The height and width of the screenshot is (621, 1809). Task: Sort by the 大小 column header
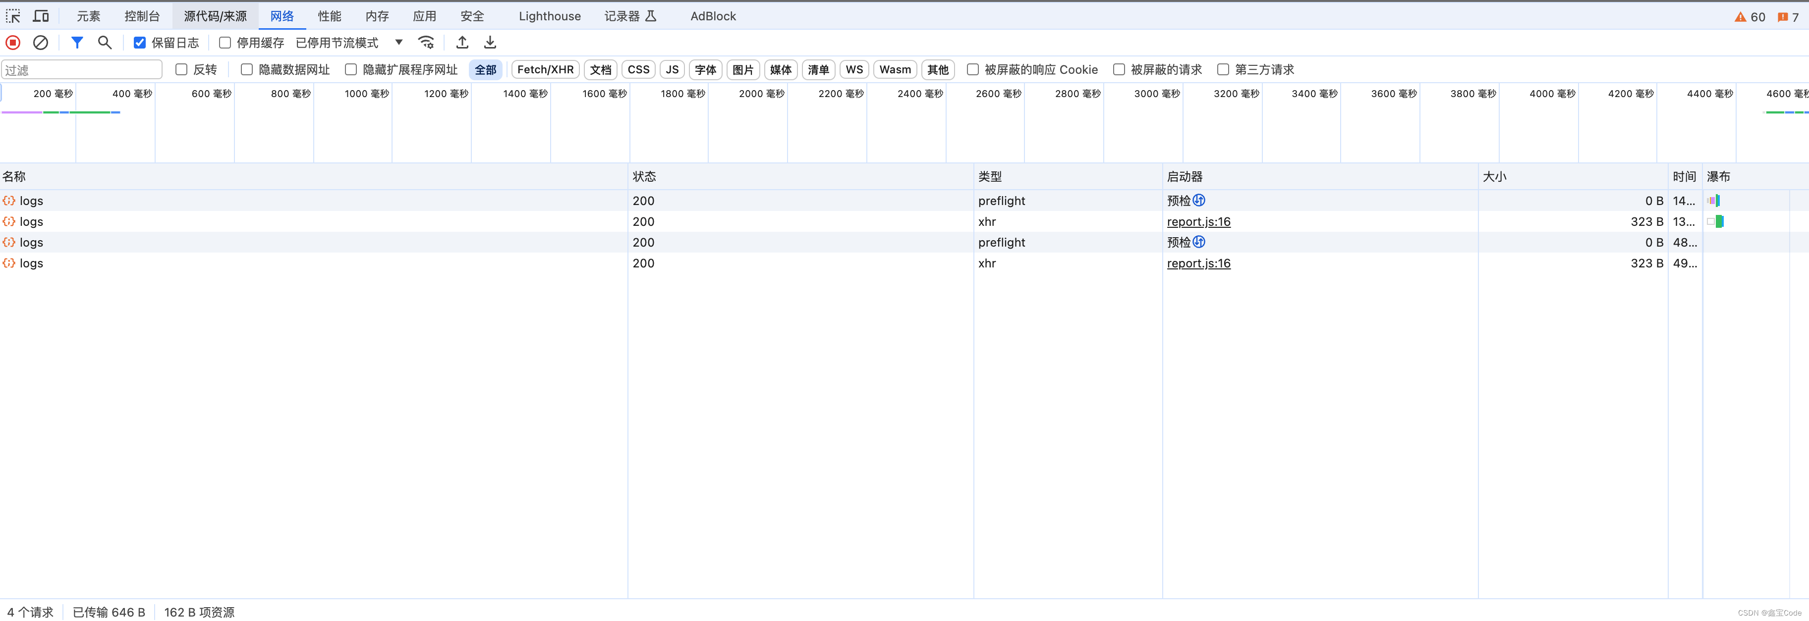(x=1573, y=177)
